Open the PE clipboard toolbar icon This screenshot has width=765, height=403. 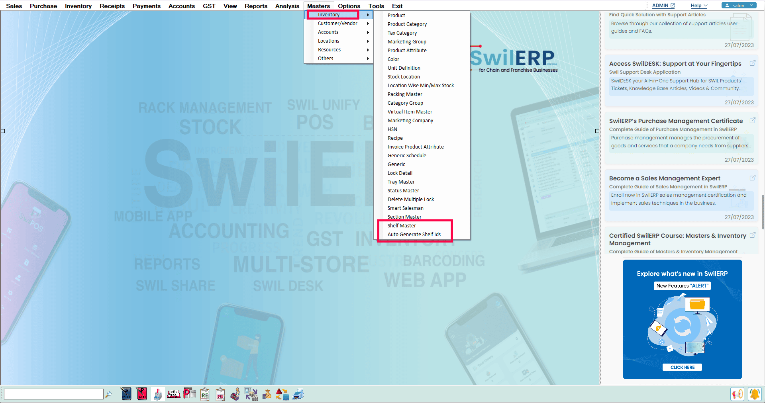click(220, 394)
